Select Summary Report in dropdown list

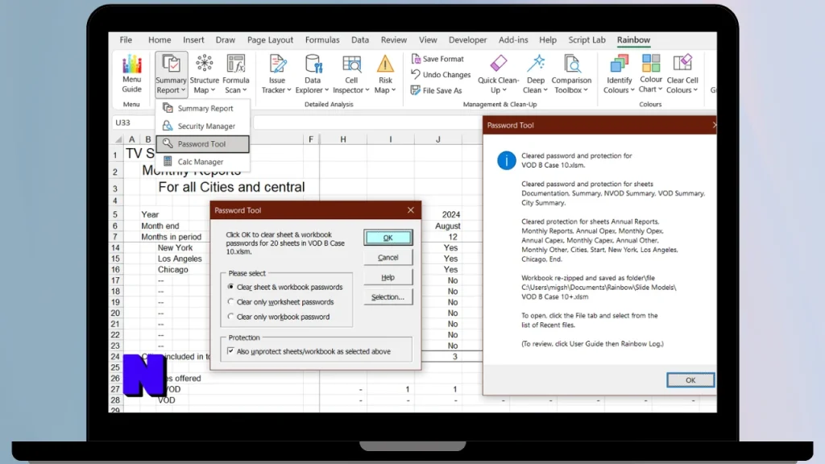pos(203,109)
